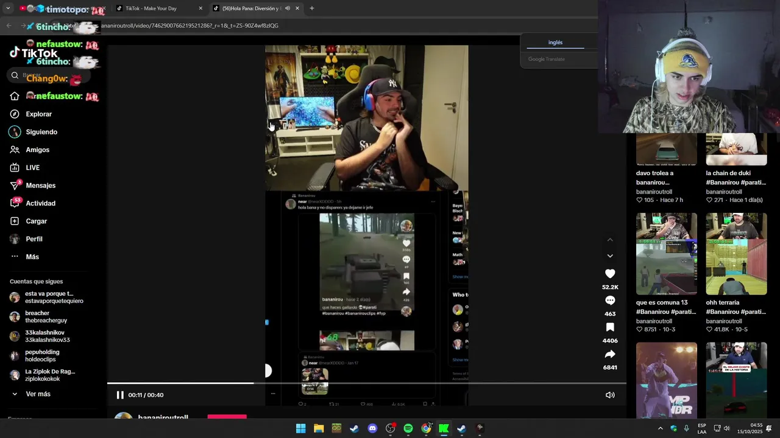Open the soccer player video thumbnail
This screenshot has width=780, height=438.
point(666,380)
